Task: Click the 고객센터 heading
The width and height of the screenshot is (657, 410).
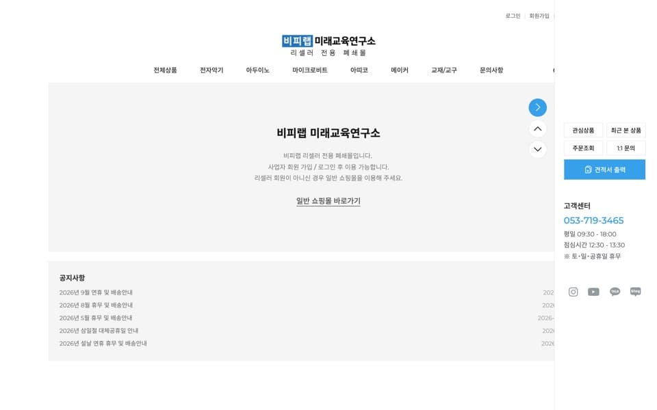Action: coord(577,206)
